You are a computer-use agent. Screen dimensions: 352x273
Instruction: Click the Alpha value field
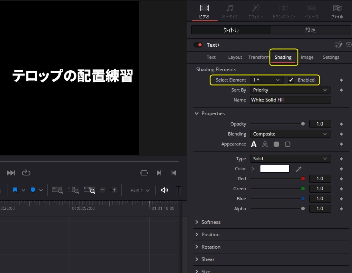click(320, 209)
